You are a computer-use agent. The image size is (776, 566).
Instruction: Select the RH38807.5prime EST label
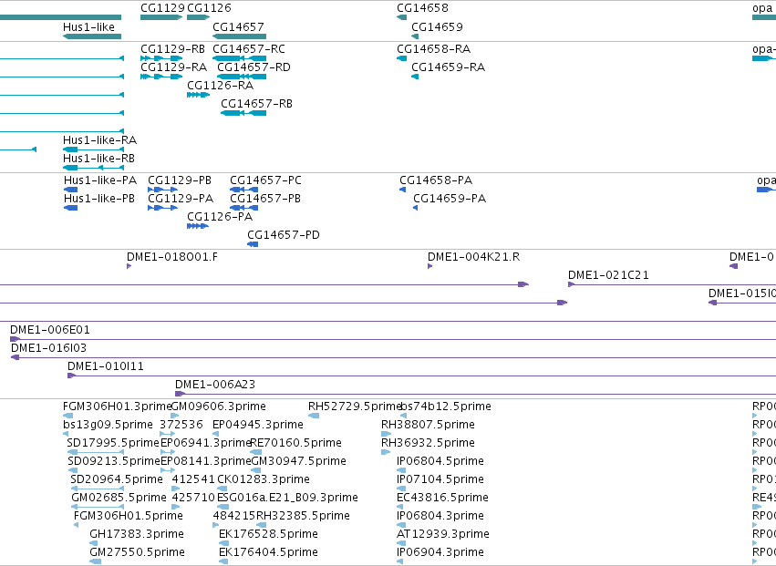pos(428,425)
